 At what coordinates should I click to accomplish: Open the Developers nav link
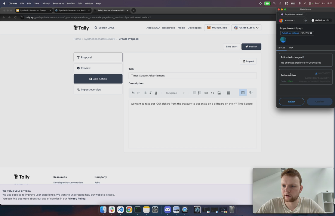(195, 28)
